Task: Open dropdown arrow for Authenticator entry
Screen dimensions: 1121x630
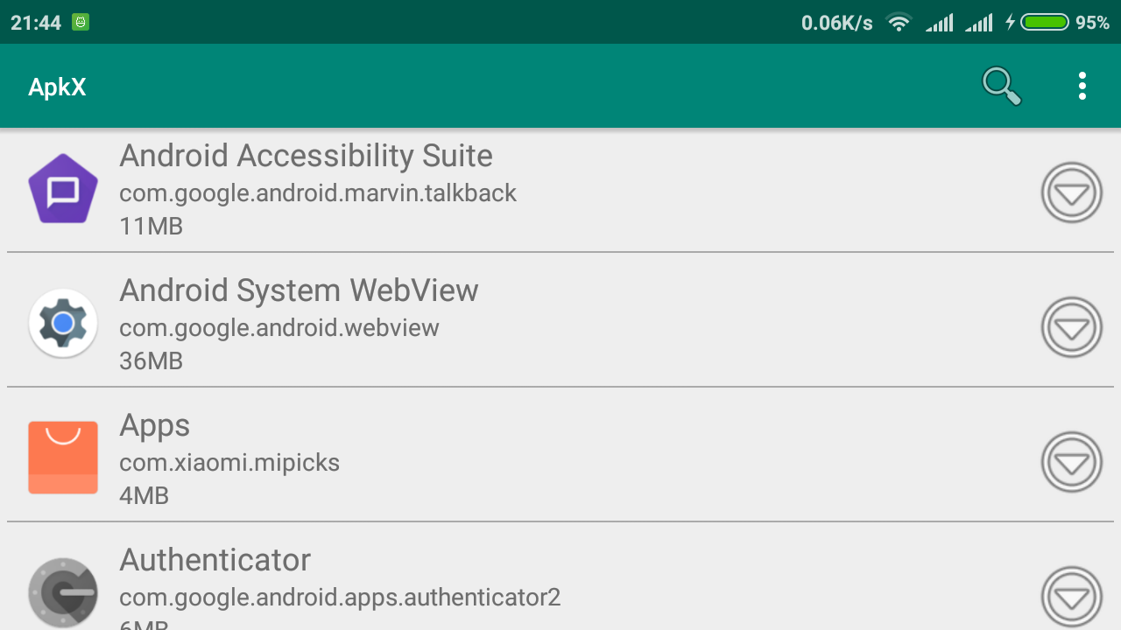Action: (1072, 597)
